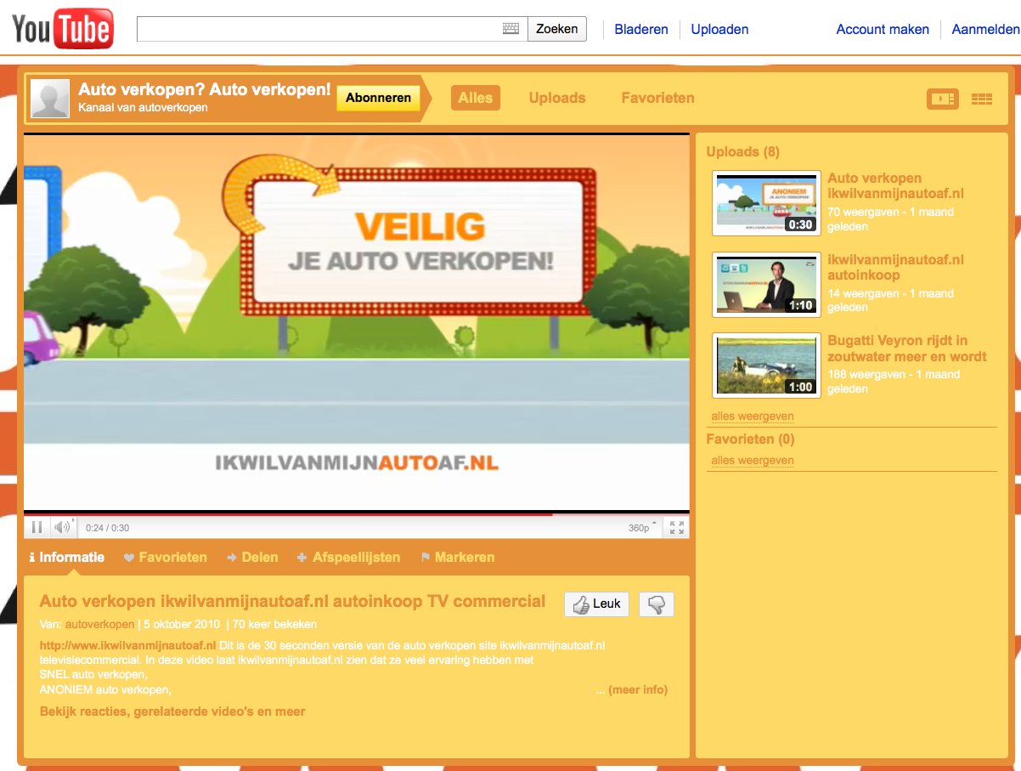Click '14 weergaven - 1 maand geleden' text
1021x771 pixels.
(890, 300)
